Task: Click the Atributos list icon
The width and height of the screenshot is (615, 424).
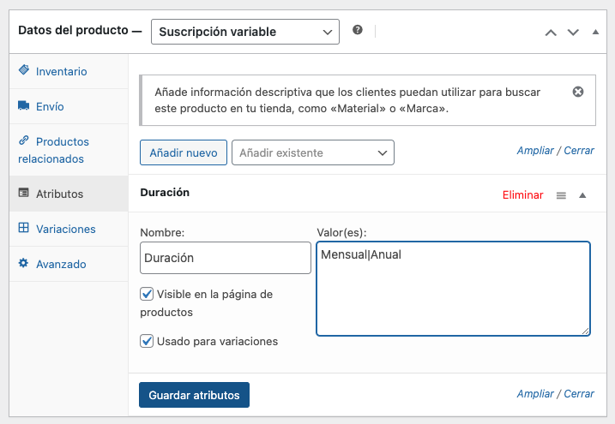Action: click(23, 193)
